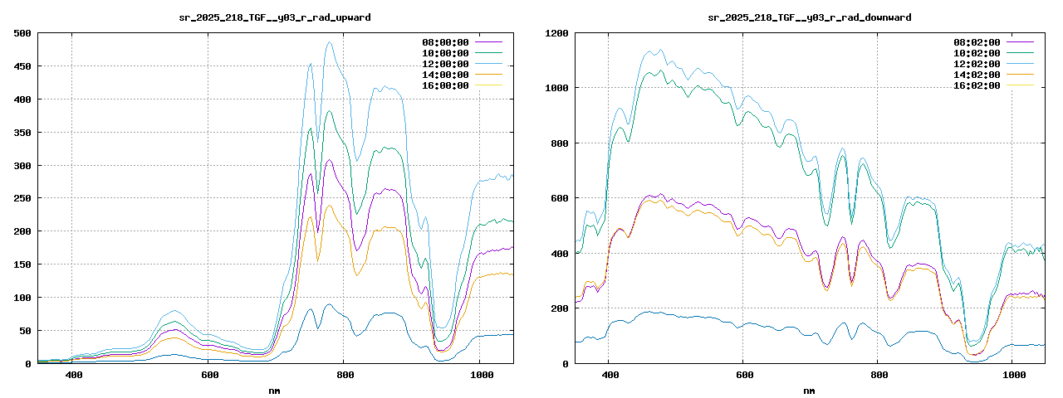1063x398 pixels.
Task: Click the title sr_2025_218_TGF__y03_r_rad_downward
Action: pyautogui.click(x=810, y=17)
